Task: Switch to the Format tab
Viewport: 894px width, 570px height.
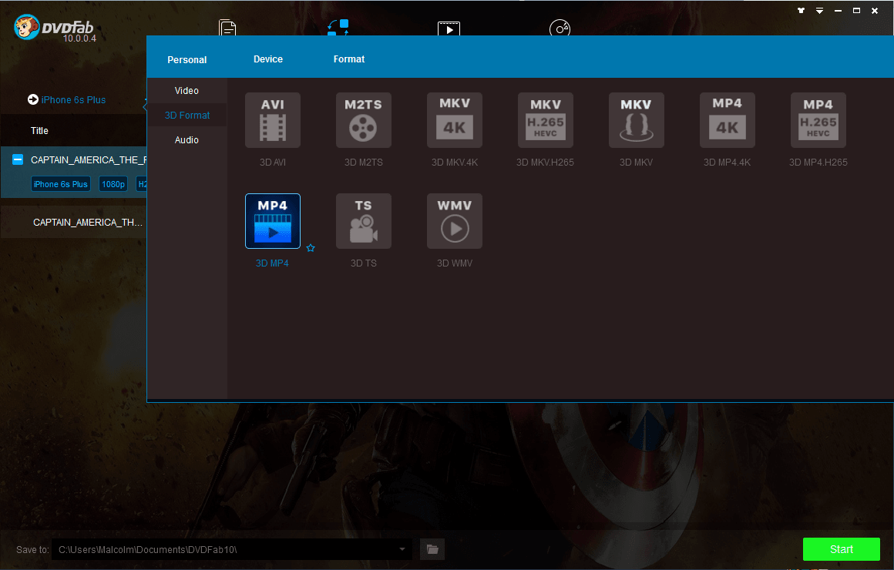Action: point(349,59)
